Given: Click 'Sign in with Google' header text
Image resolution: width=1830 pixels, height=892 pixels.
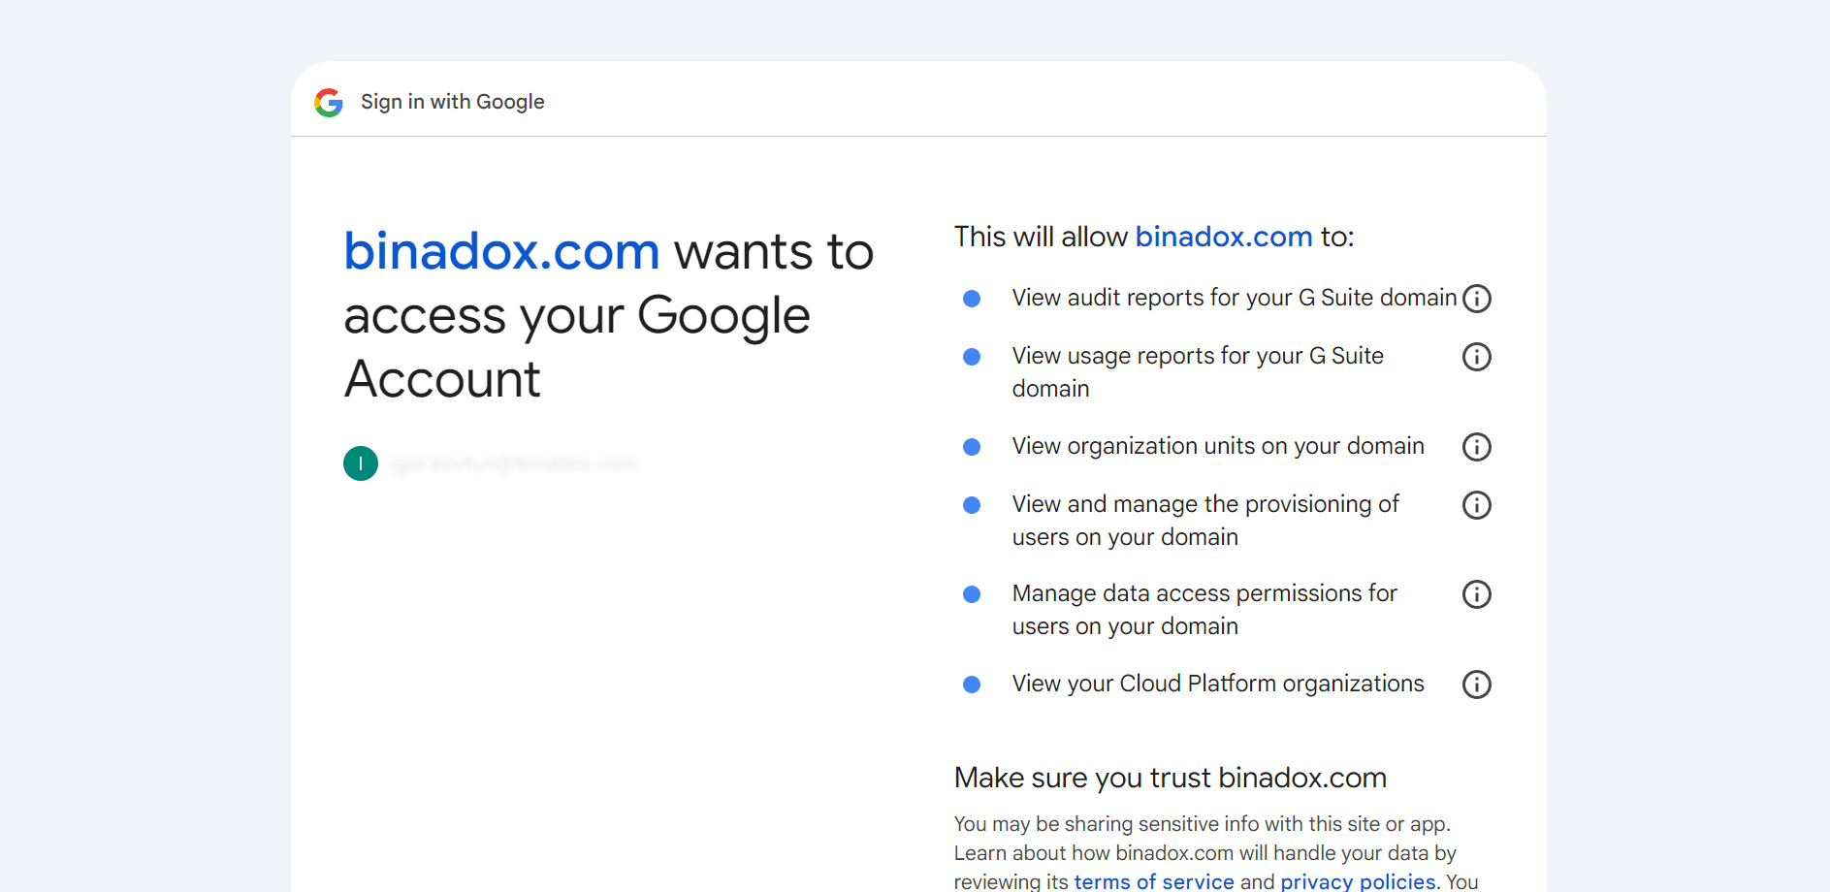Looking at the screenshot, I should pyautogui.click(x=453, y=102).
